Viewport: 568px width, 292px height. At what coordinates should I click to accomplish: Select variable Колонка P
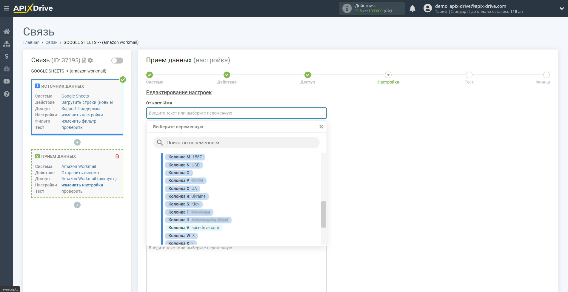click(x=186, y=180)
